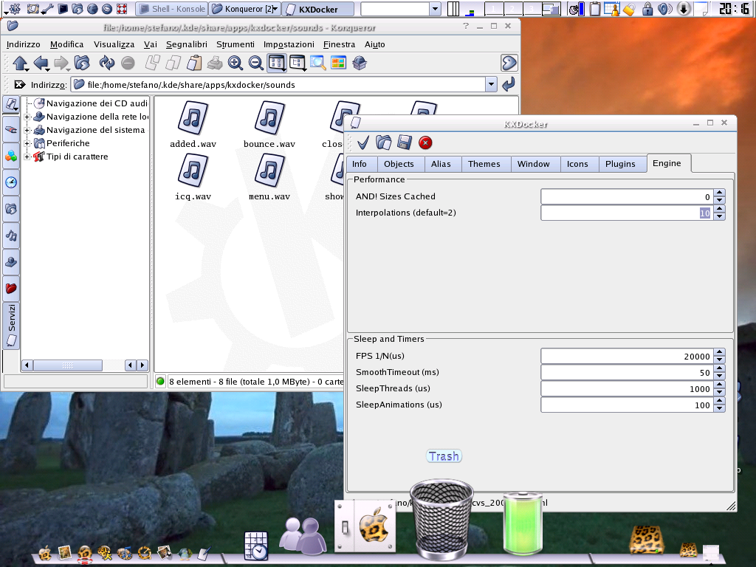Increase FPS 1/N(us) value
Viewport: 756px width, 567px height.
[719, 352]
